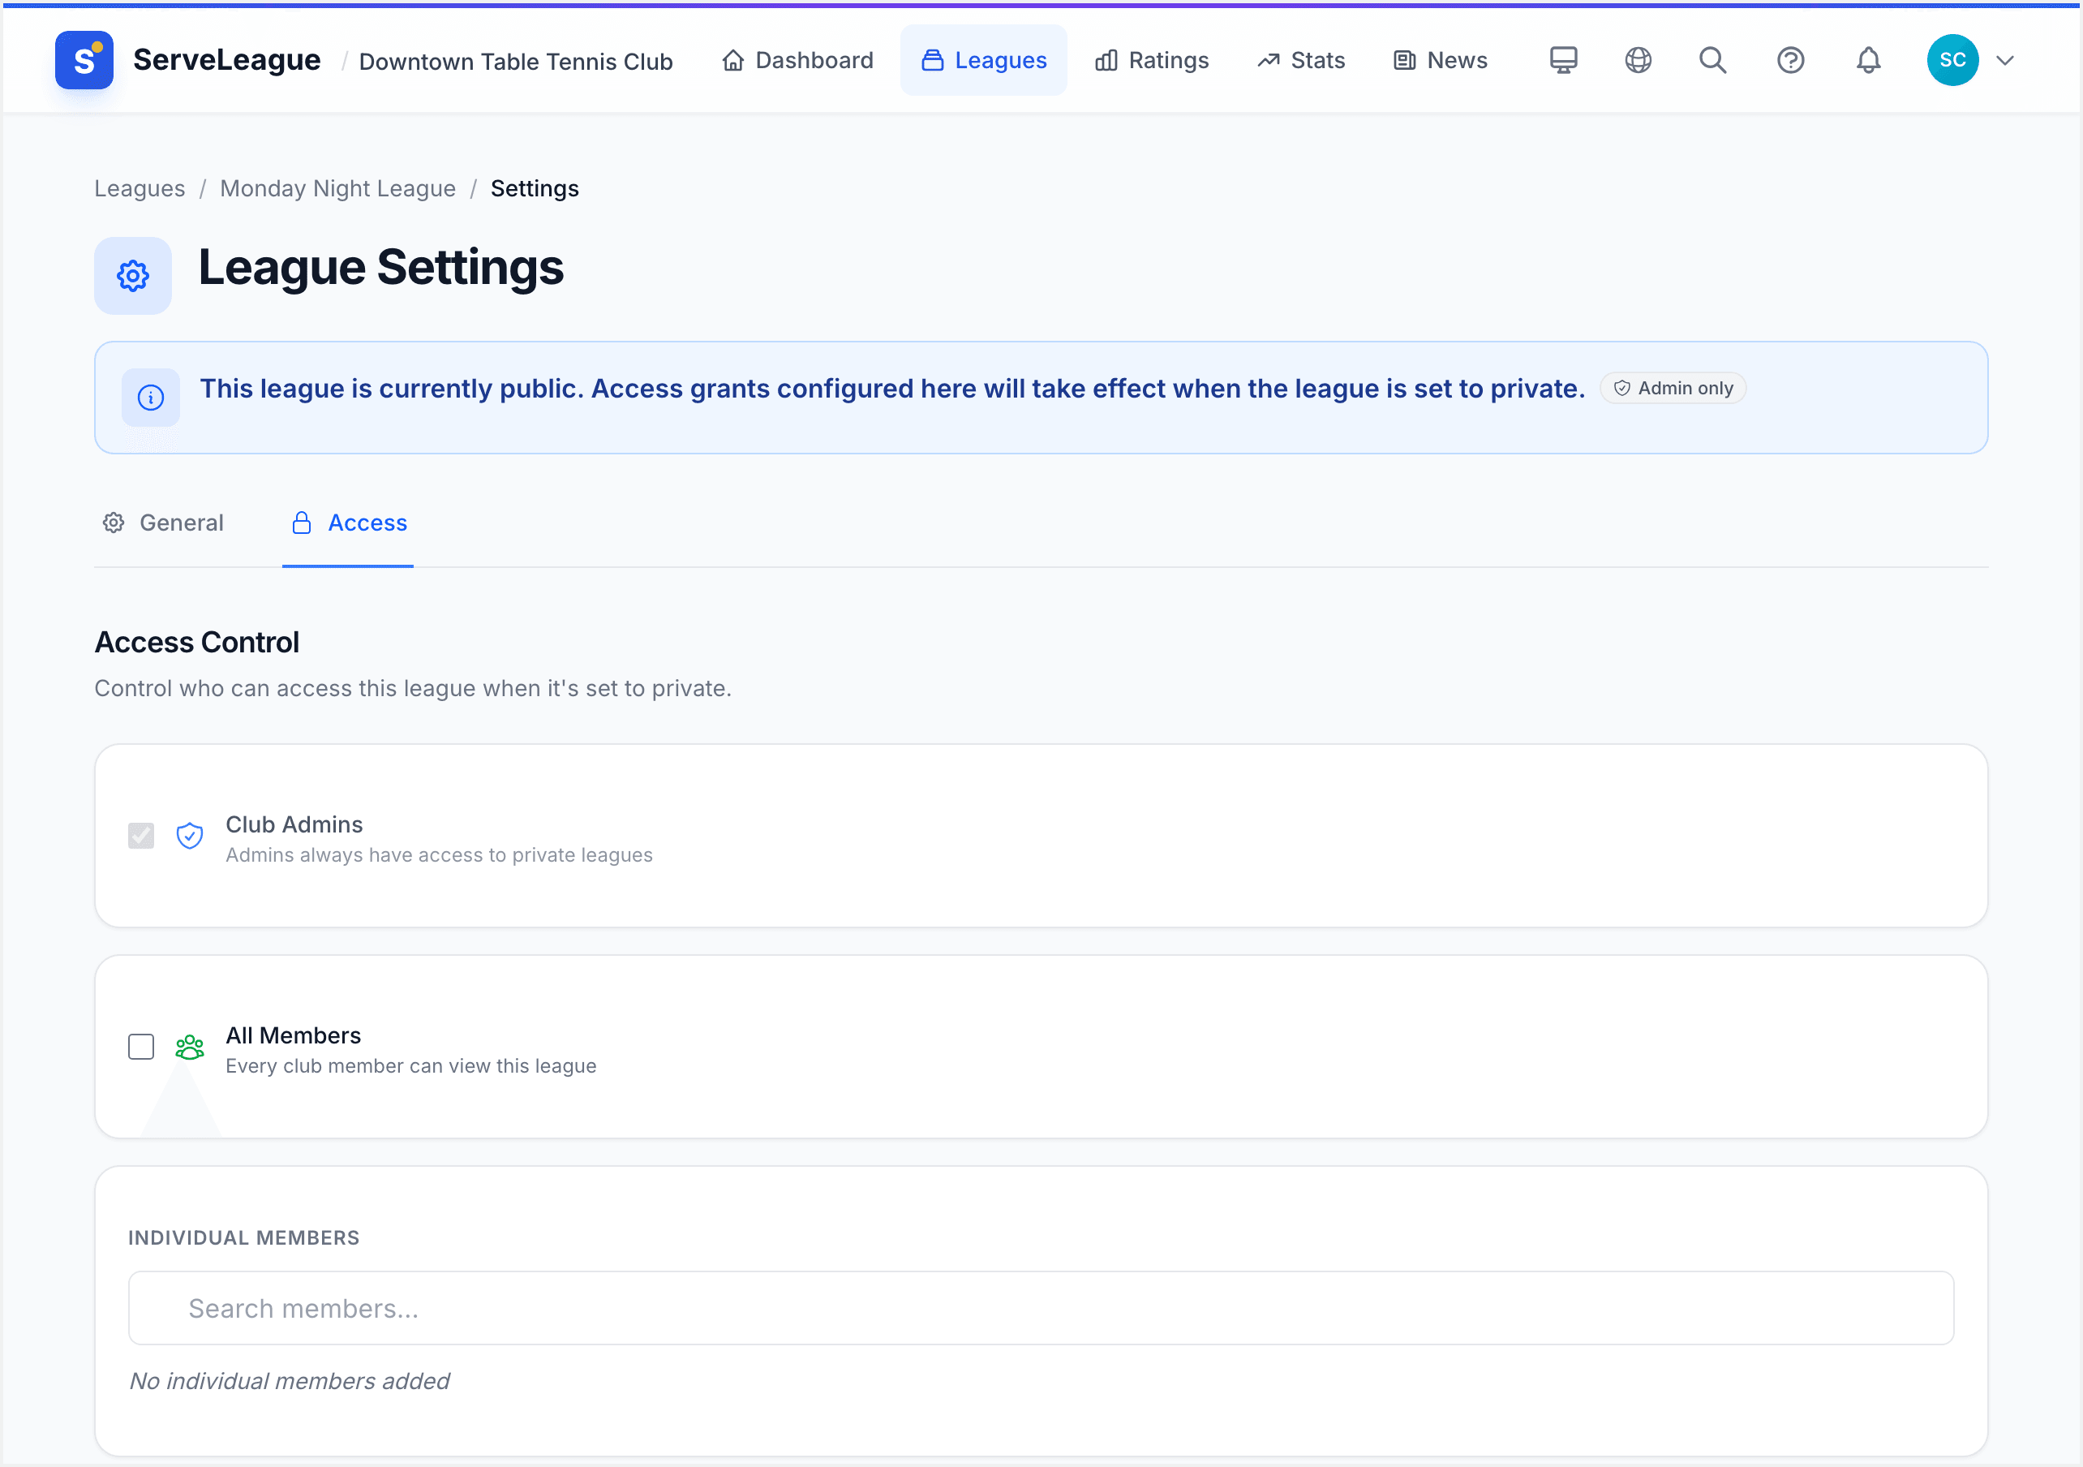
Task: Toggle the Club Admins checkbox
Action: tap(140, 835)
